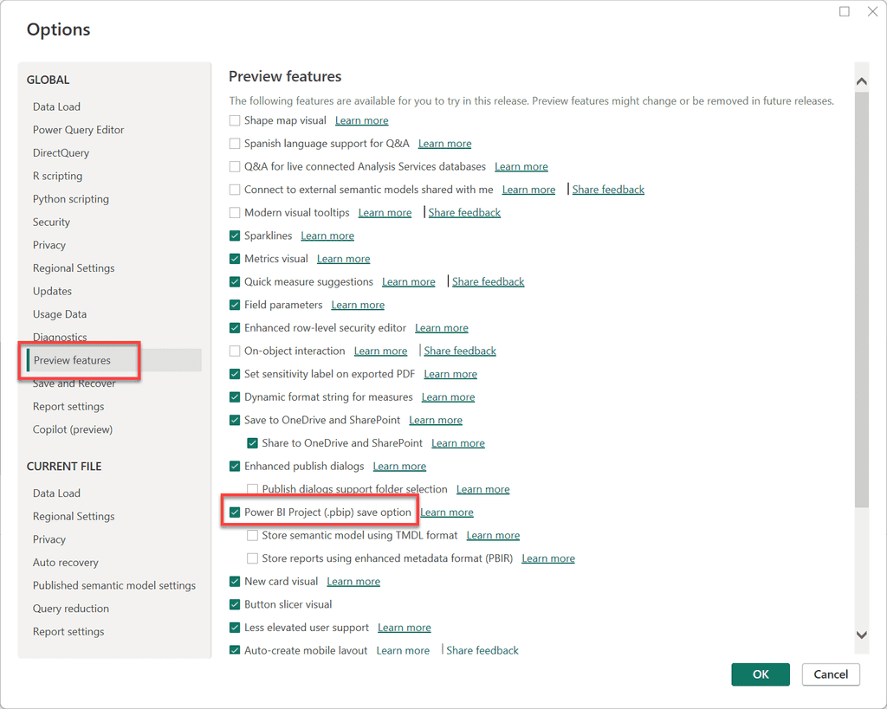Check the On-object interaction feature
Image resolution: width=887 pixels, height=709 pixels.
[234, 351]
